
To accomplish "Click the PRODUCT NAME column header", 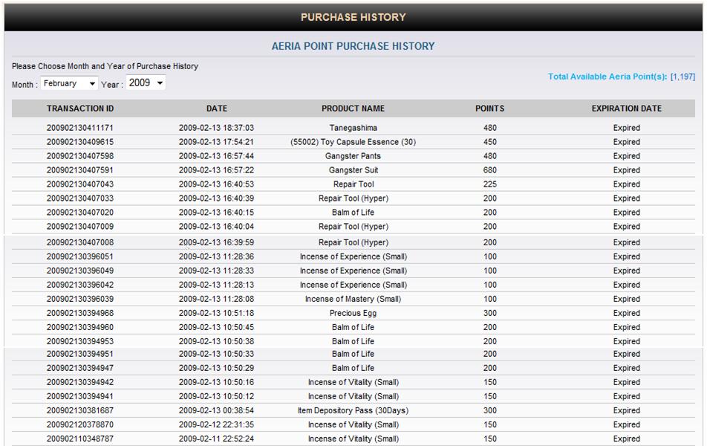I will click(353, 109).
